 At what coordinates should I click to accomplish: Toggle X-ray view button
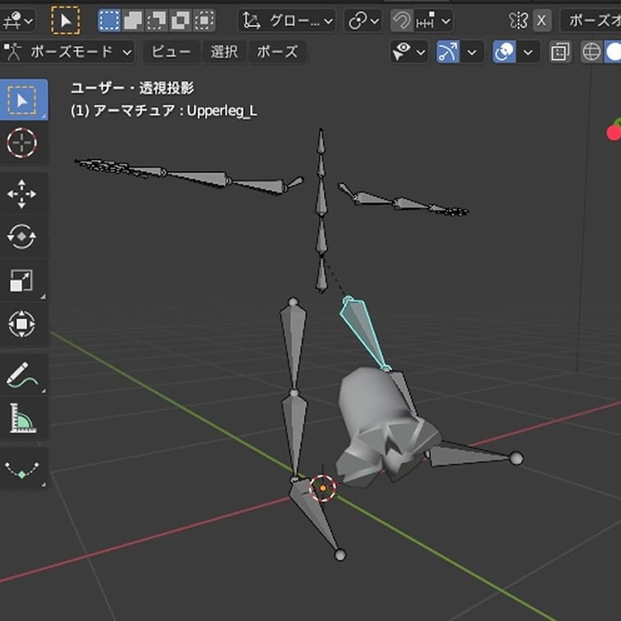coord(560,52)
